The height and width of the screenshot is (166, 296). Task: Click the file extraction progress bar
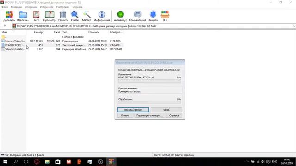(150, 81)
